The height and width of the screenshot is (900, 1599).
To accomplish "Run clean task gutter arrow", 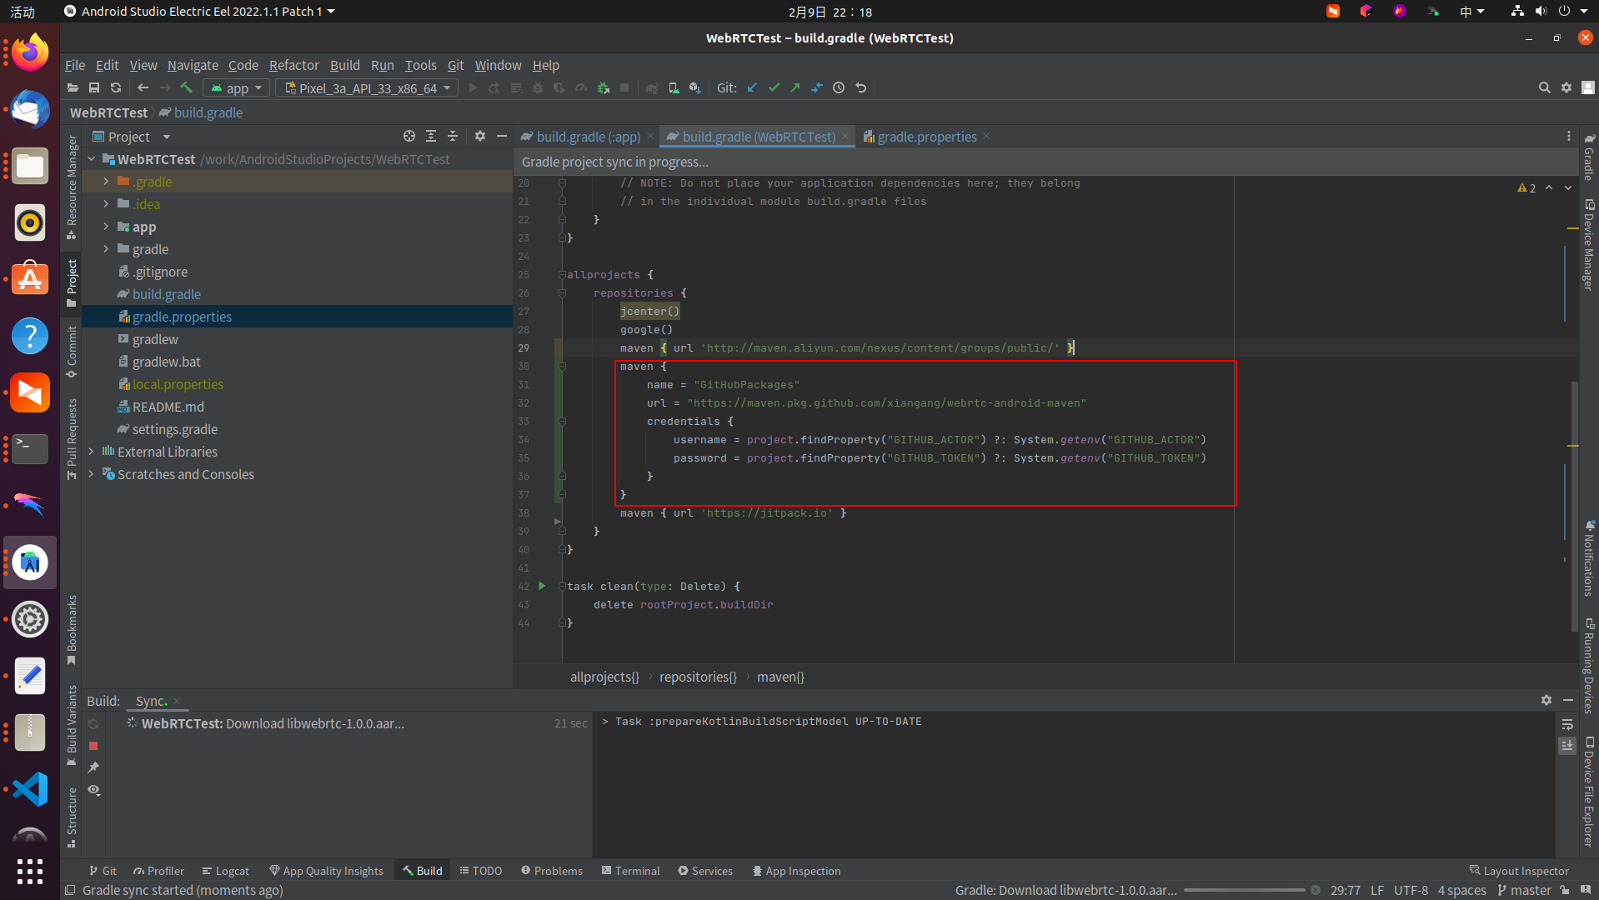I will (542, 586).
